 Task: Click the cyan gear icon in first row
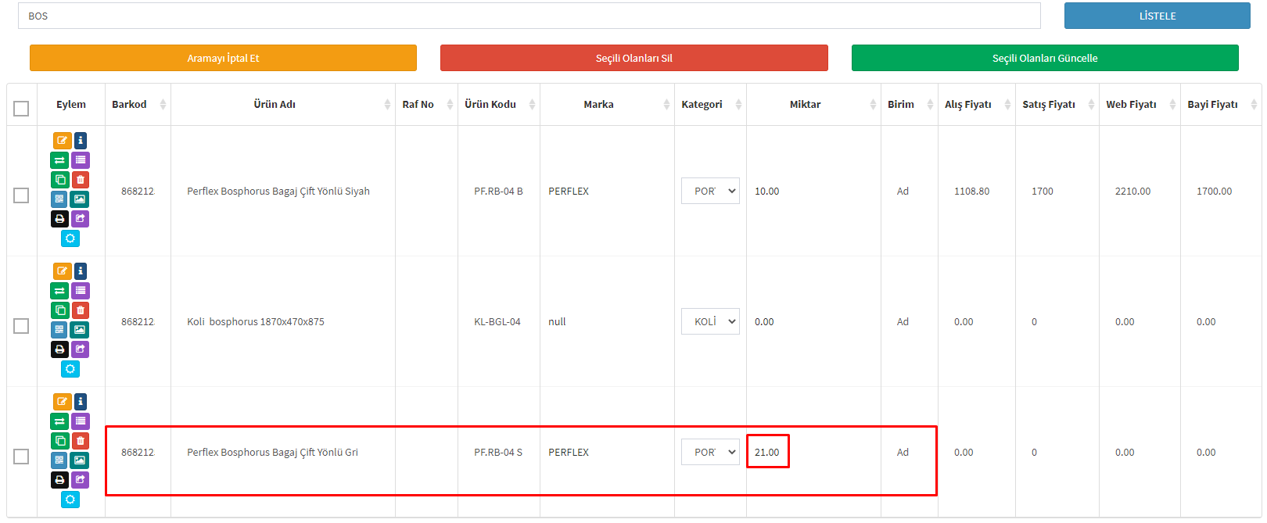tap(70, 238)
